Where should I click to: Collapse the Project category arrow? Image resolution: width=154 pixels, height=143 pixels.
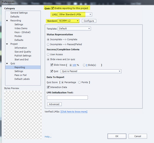(x=7, y=44)
